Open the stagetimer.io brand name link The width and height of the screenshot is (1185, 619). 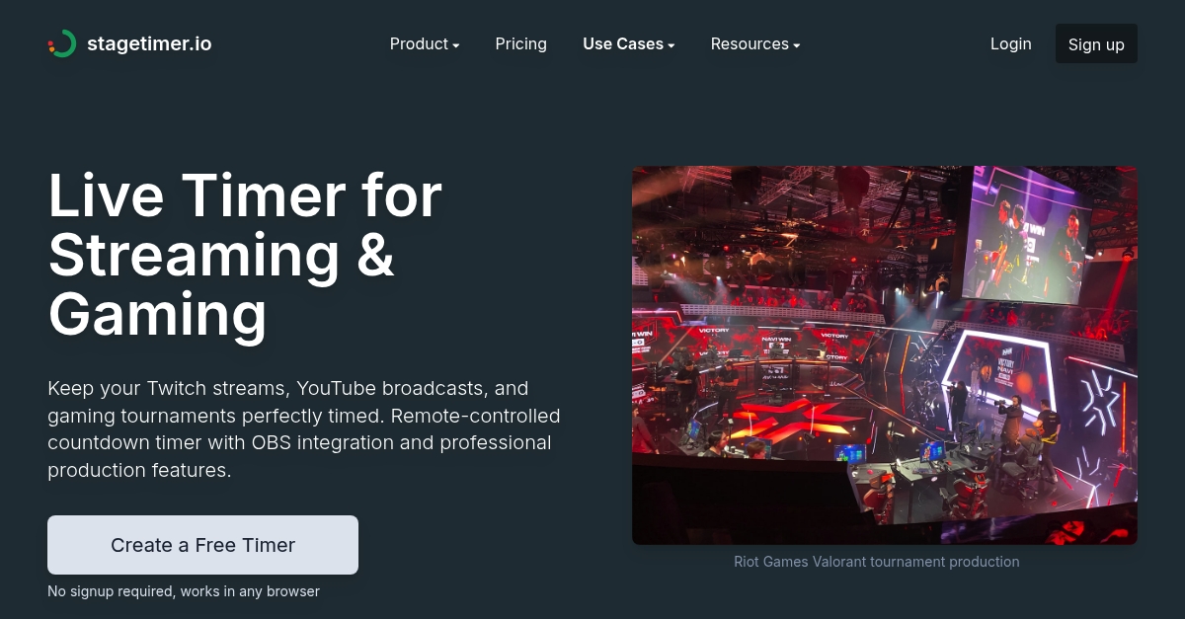(149, 43)
